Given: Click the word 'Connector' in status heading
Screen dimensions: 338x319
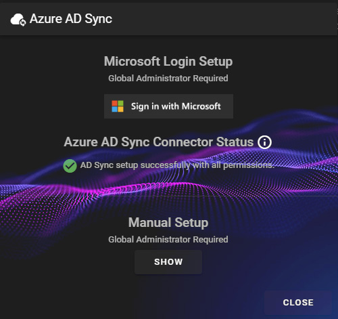Looking at the screenshot, I should (183, 142).
